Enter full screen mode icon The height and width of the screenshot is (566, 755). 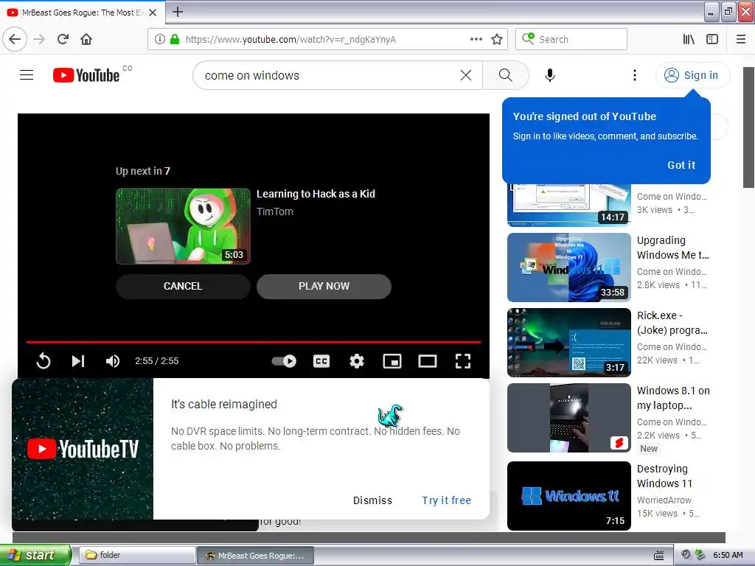463,361
